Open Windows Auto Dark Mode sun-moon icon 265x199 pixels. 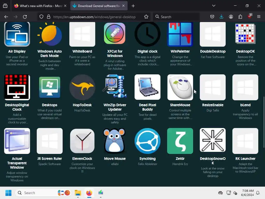pos(50,34)
